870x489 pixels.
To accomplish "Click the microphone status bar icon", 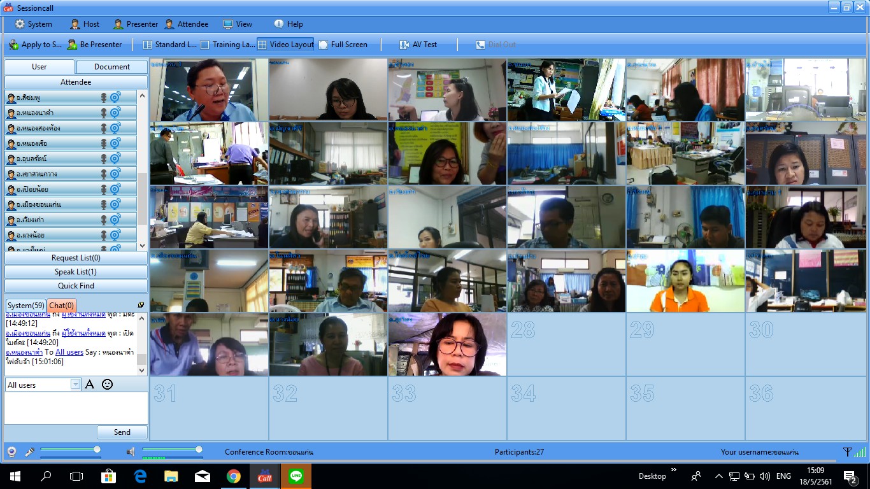I will [x=29, y=452].
